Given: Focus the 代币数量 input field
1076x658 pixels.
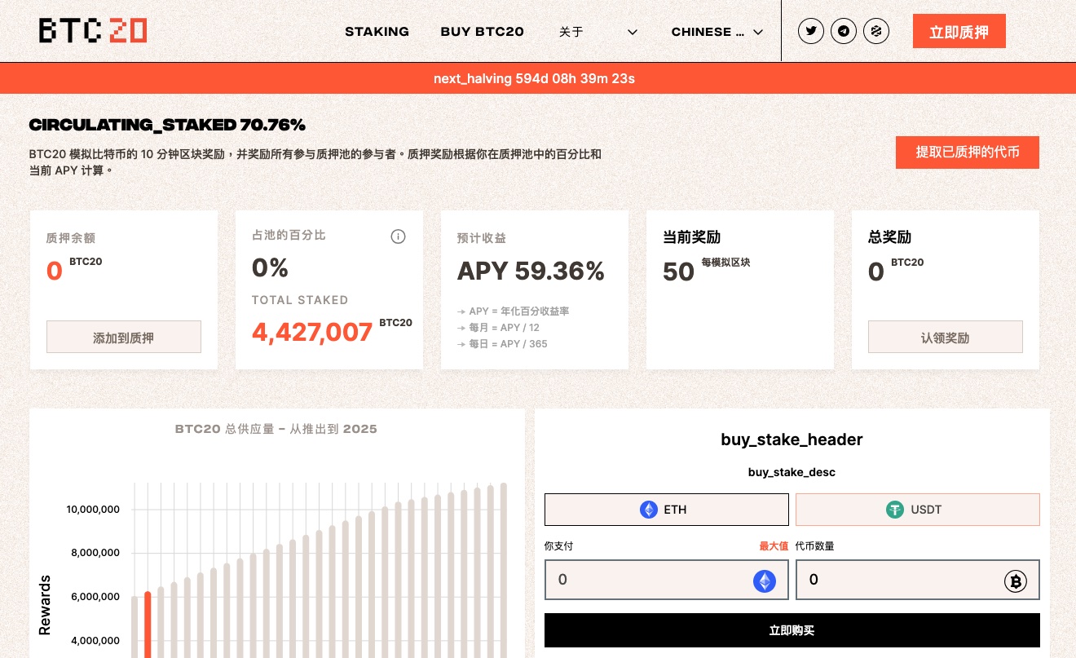Looking at the screenshot, I should coord(918,580).
